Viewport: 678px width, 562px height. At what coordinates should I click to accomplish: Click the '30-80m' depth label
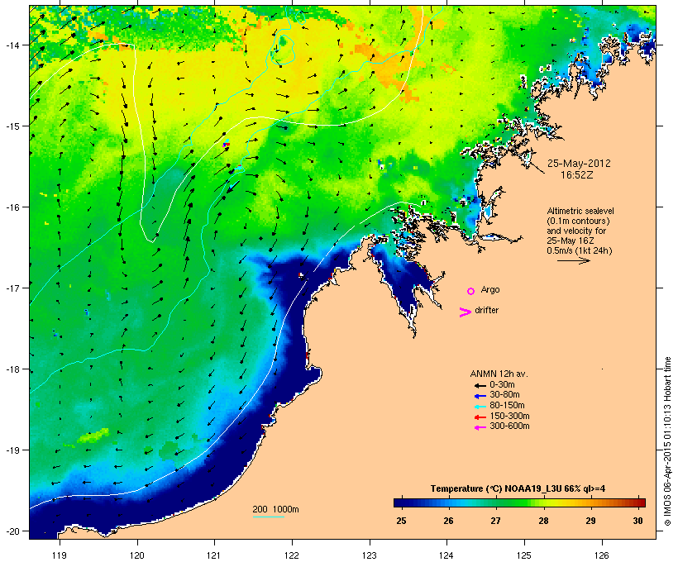504,395
